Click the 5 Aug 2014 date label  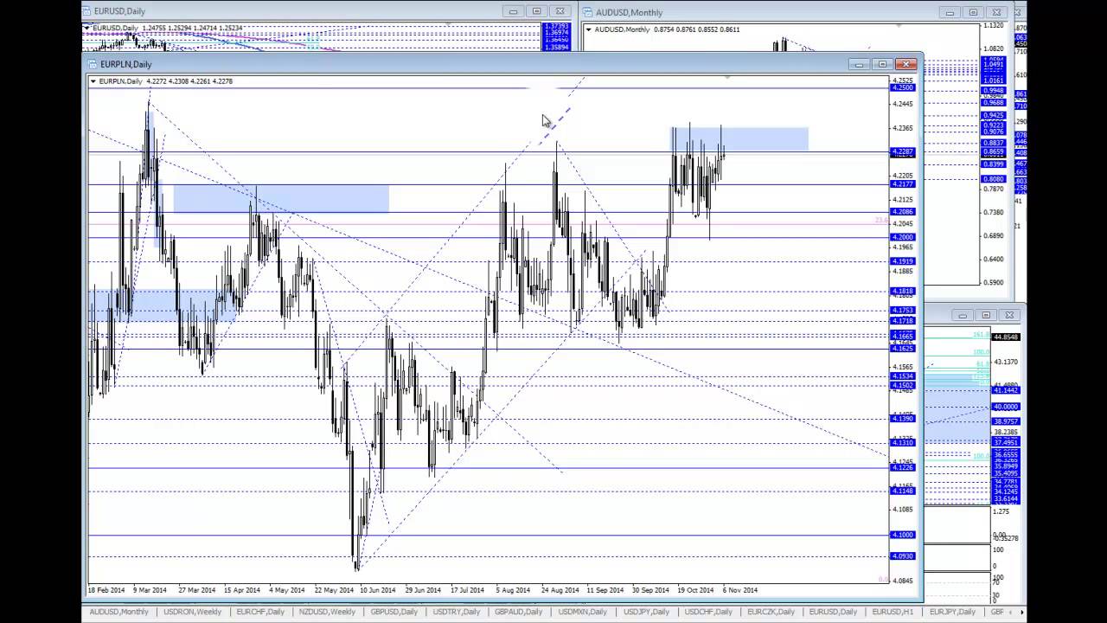click(x=513, y=590)
